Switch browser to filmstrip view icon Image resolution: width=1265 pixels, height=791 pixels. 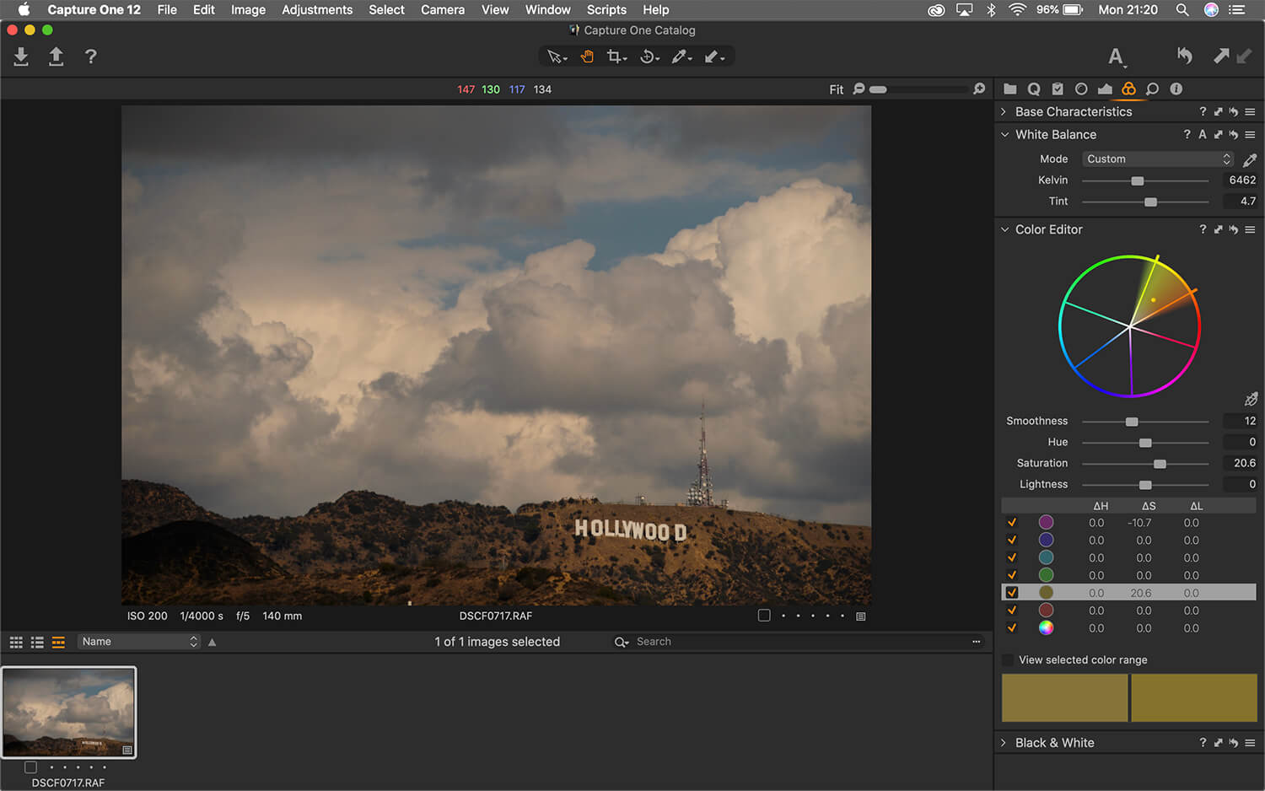(x=58, y=642)
